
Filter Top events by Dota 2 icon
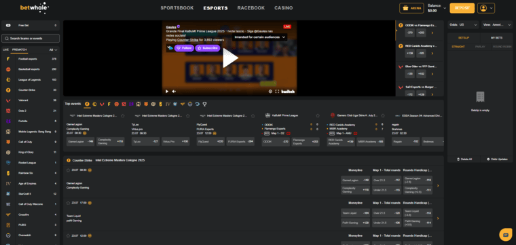124,104
